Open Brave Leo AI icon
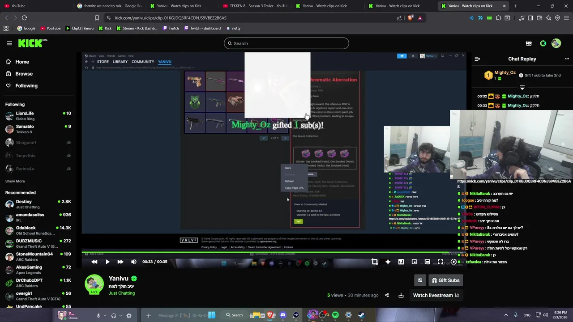This screenshot has width=573, height=322. tap(548, 18)
